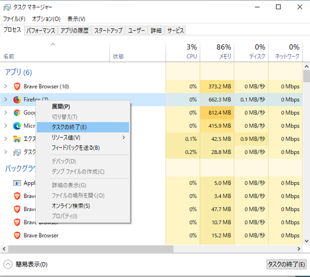Open the リソース値(V) submenu arrow
Screen dimensions: 310x277
(124, 137)
